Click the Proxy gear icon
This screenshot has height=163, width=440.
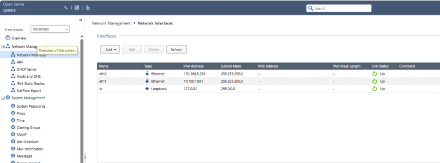pos(13,113)
